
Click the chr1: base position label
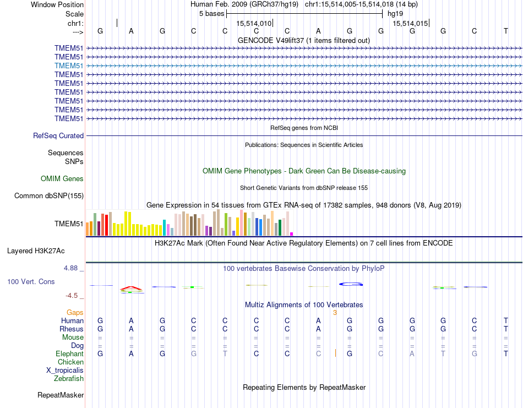point(75,23)
